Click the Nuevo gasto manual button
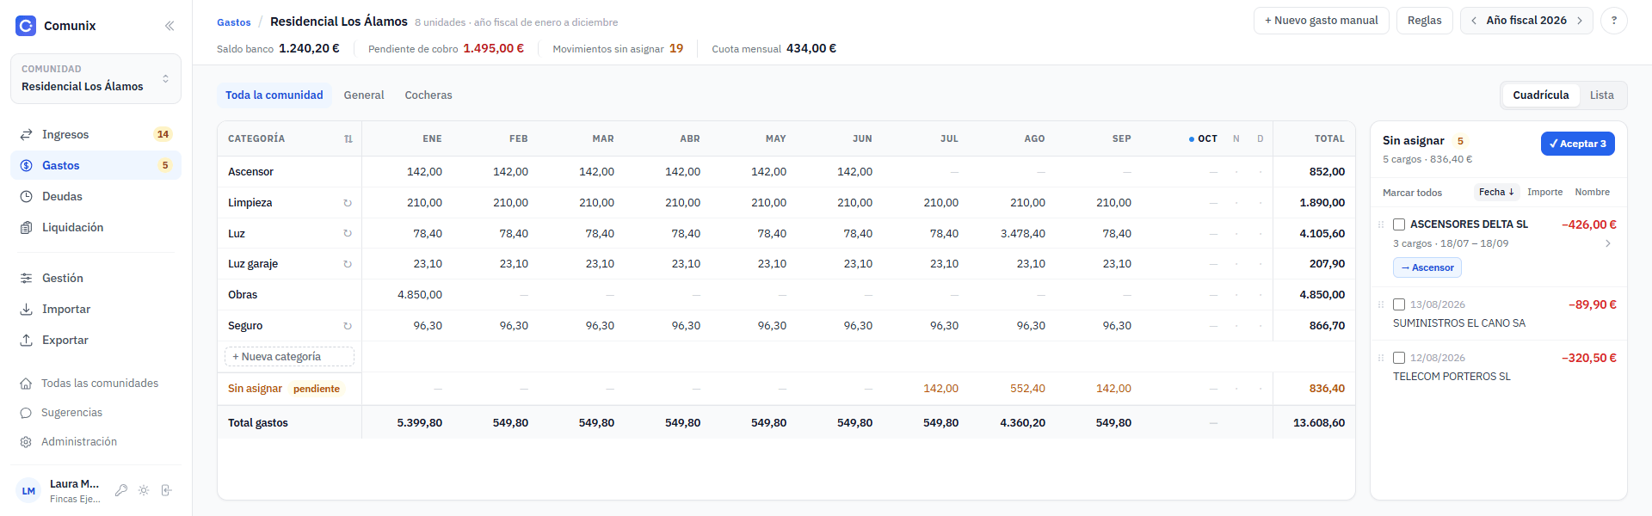1652x516 pixels. click(1321, 21)
